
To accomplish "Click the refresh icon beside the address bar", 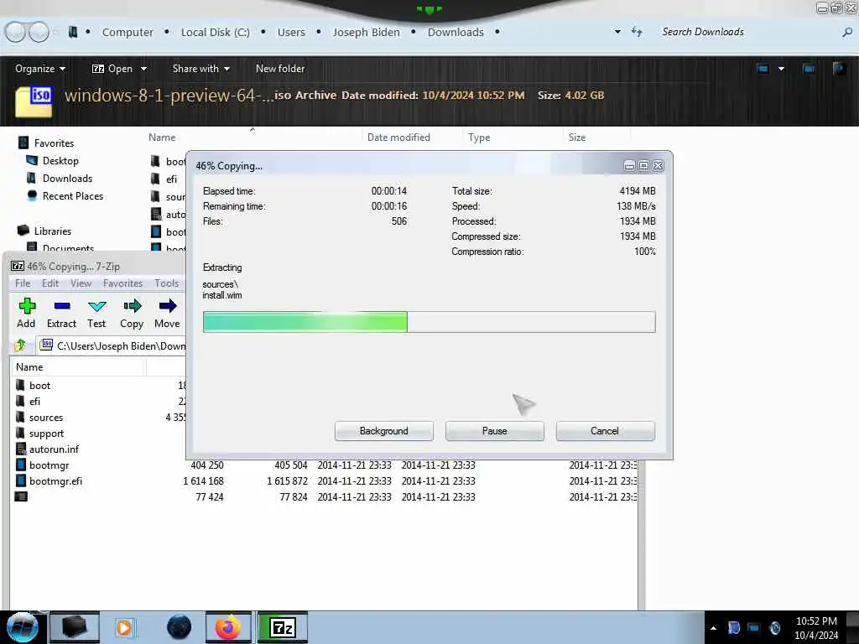I will [x=637, y=32].
